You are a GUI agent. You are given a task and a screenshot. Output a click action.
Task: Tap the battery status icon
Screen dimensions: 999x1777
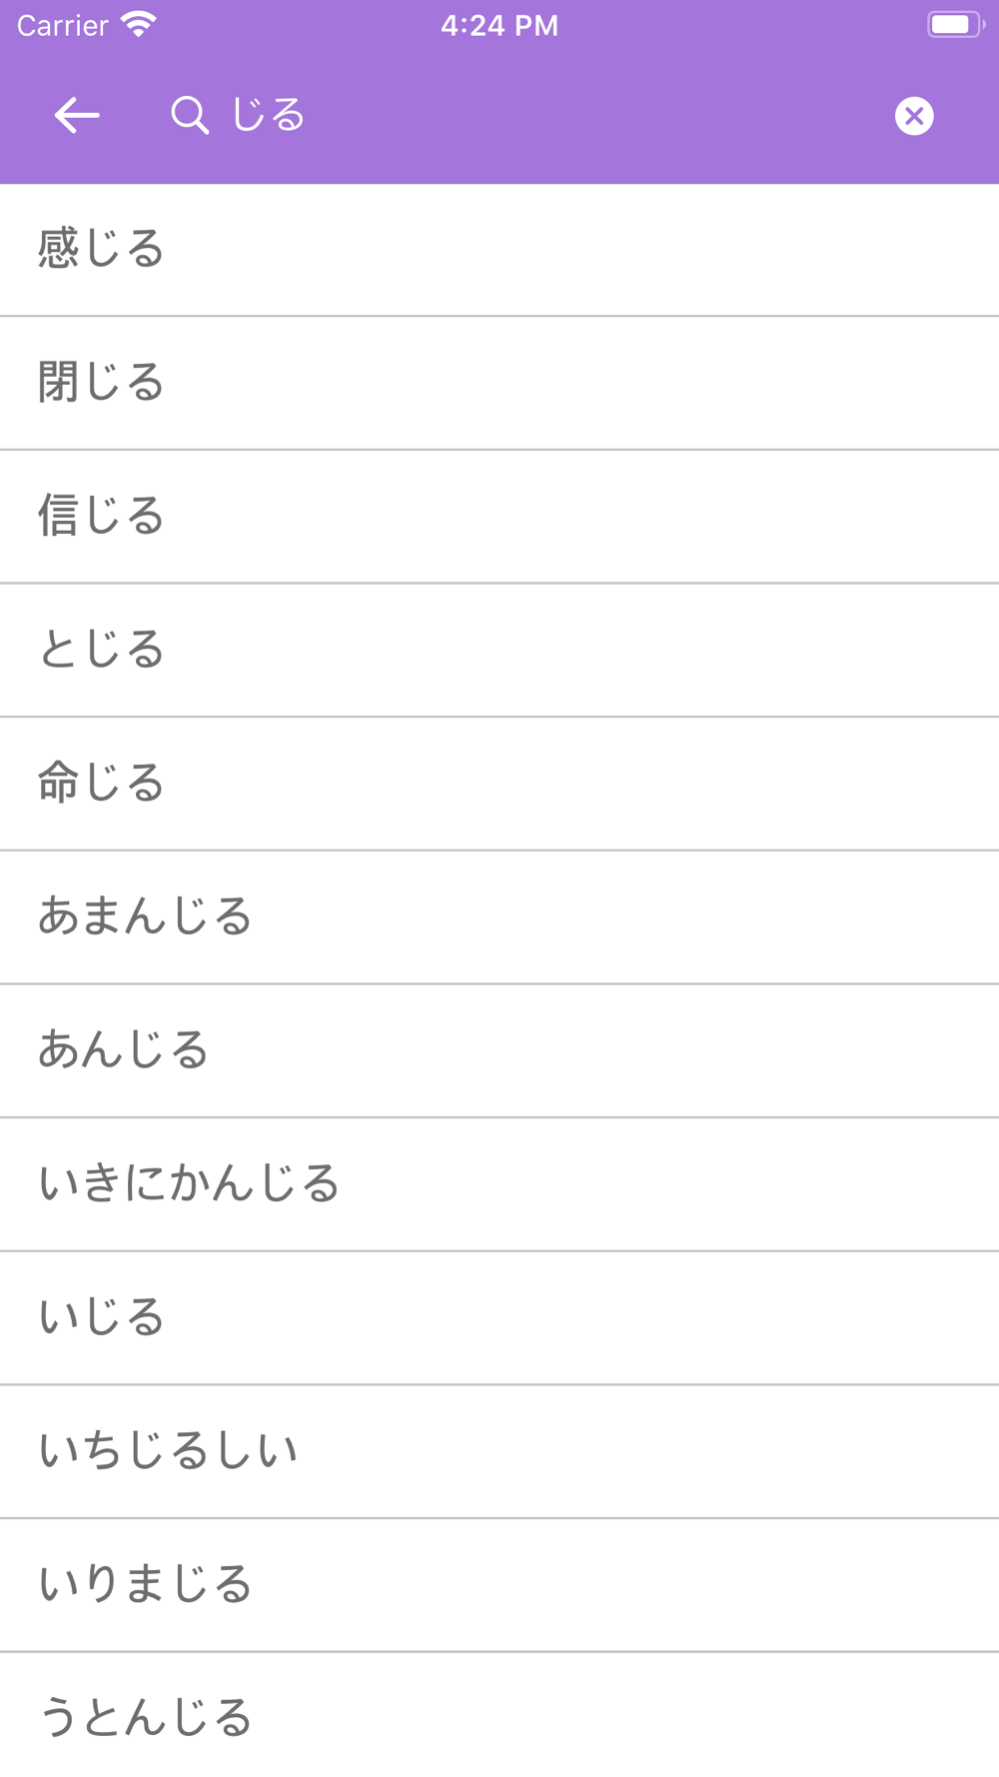coord(954,24)
